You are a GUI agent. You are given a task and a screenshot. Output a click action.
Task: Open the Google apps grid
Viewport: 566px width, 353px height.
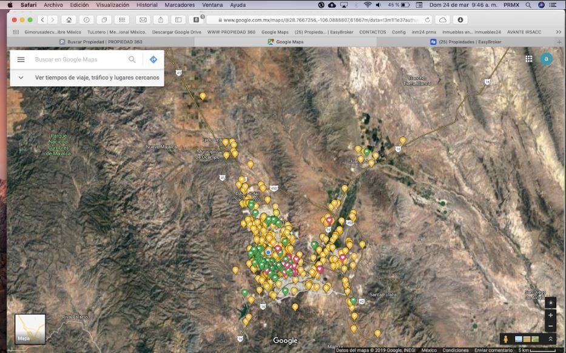click(x=528, y=59)
